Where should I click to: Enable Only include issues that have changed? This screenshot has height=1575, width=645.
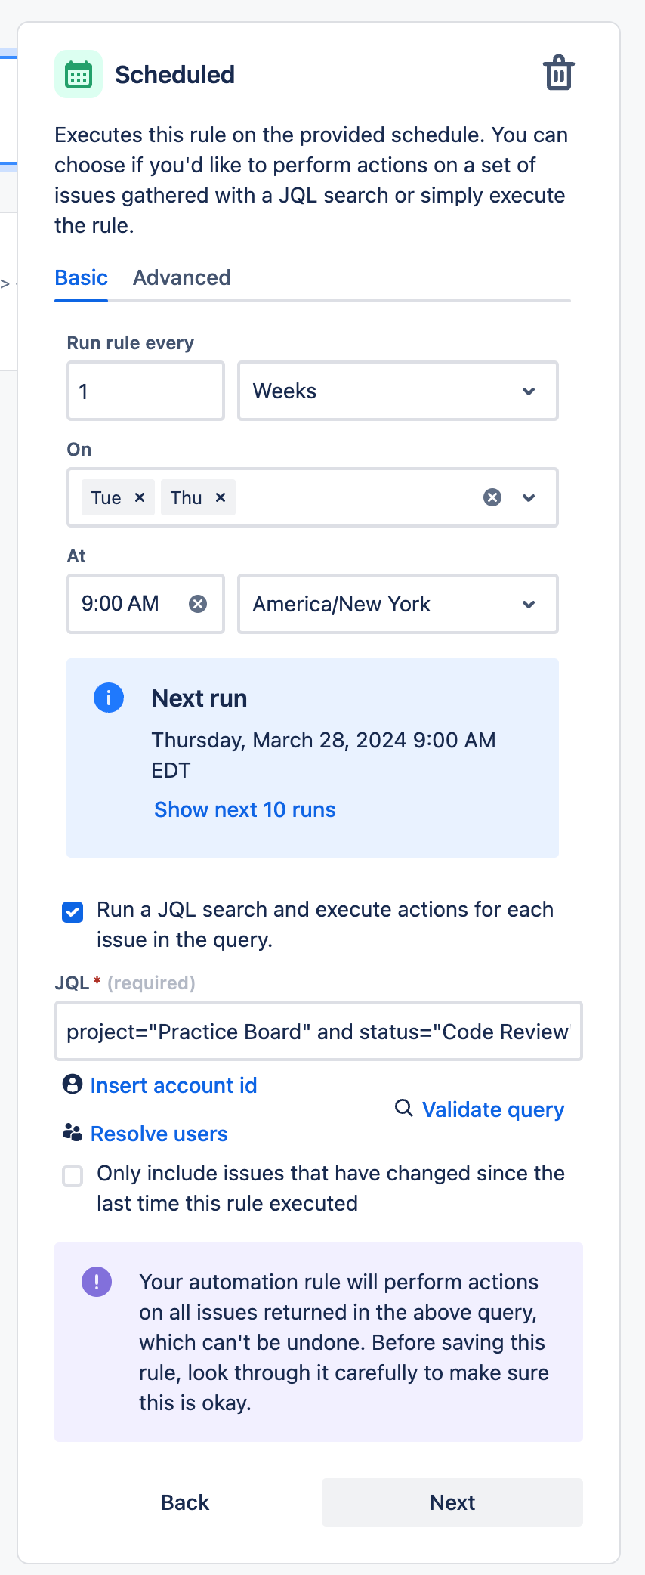(x=73, y=1176)
